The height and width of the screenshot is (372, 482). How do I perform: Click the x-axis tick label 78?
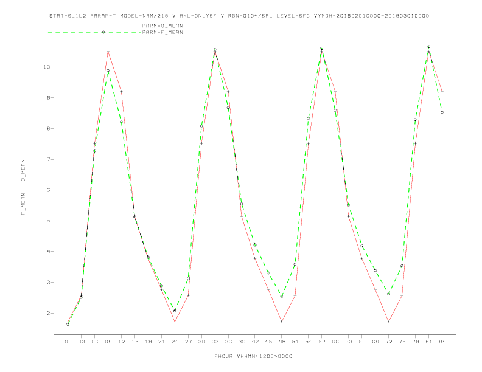tap(415, 342)
